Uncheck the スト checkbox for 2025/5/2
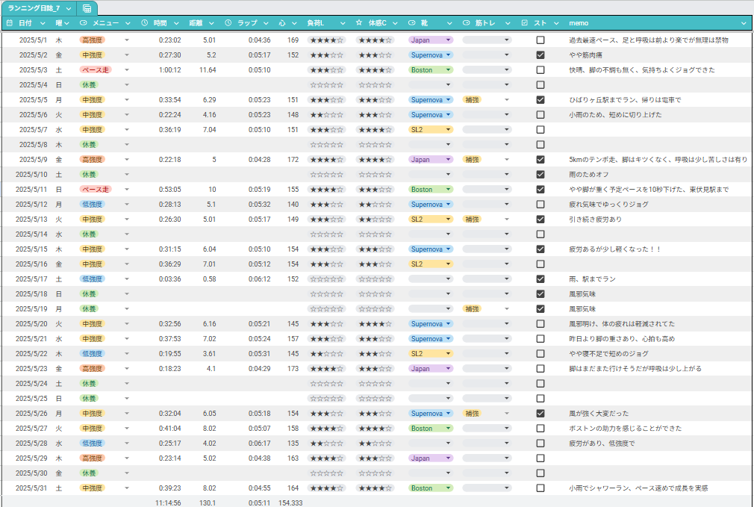Screen dimensions: 754x507 click(540, 55)
